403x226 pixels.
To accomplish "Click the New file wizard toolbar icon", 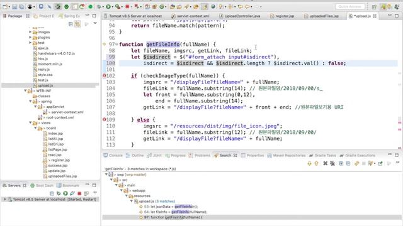I will click(5, 7).
